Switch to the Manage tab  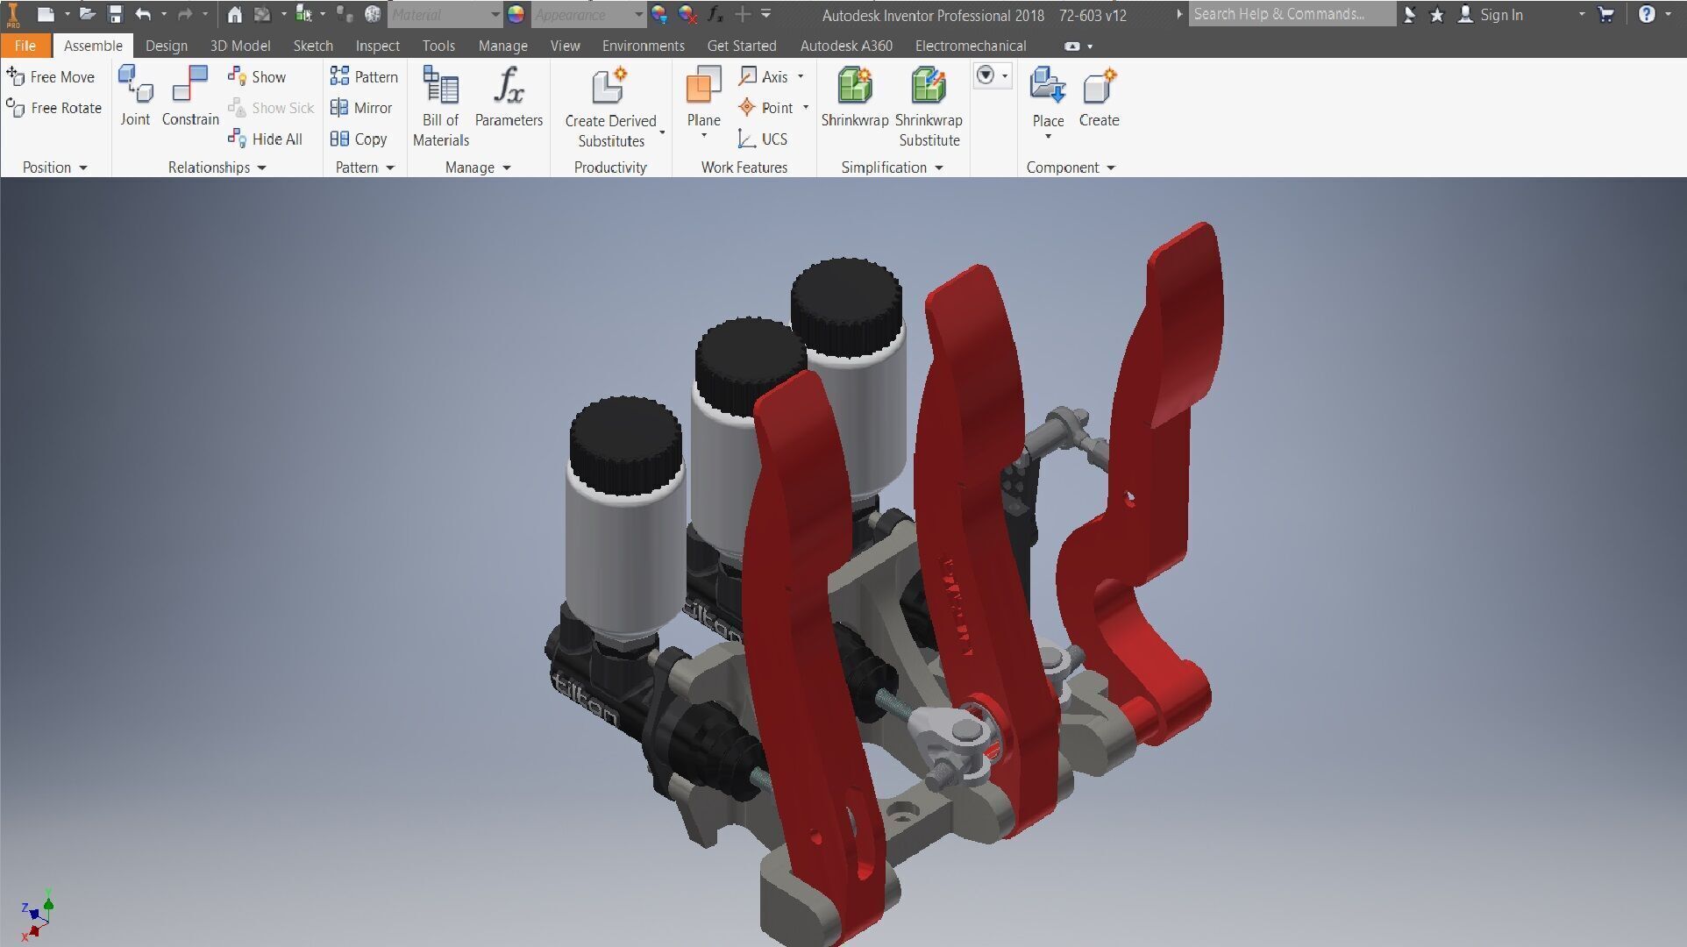coord(502,46)
